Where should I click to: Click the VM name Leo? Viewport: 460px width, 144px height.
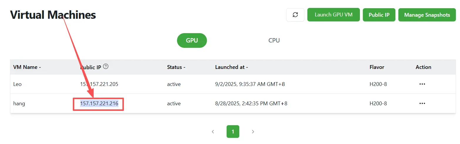click(18, 84)
